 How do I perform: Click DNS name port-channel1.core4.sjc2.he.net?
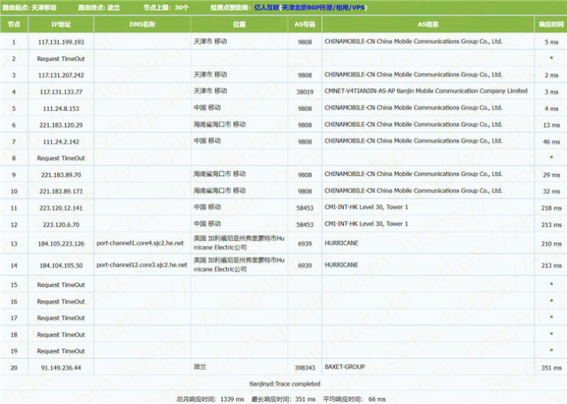click(140, 243)
